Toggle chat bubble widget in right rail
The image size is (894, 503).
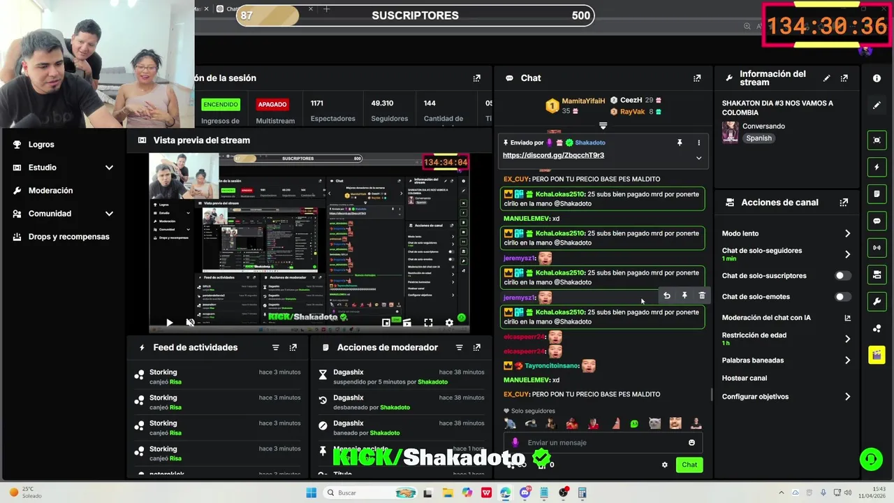coord(877,221)
